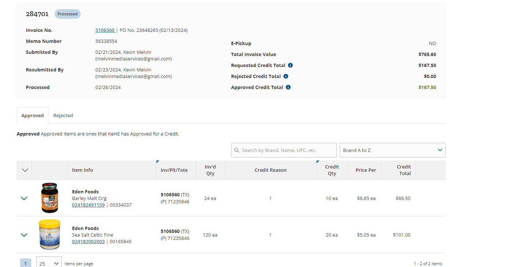Expand the Barley Malt Org row
The image size is (506, 267).
(24, 198)
